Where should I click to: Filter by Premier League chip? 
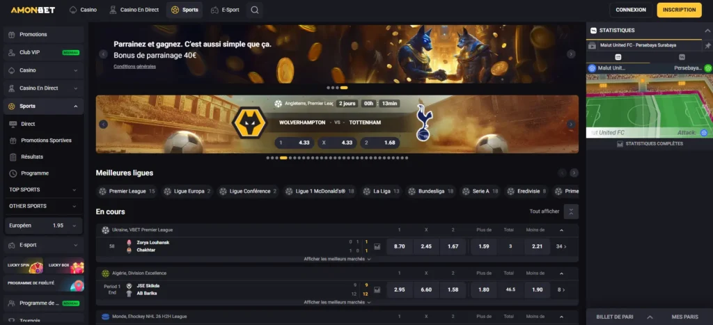(x=127, y=191)
